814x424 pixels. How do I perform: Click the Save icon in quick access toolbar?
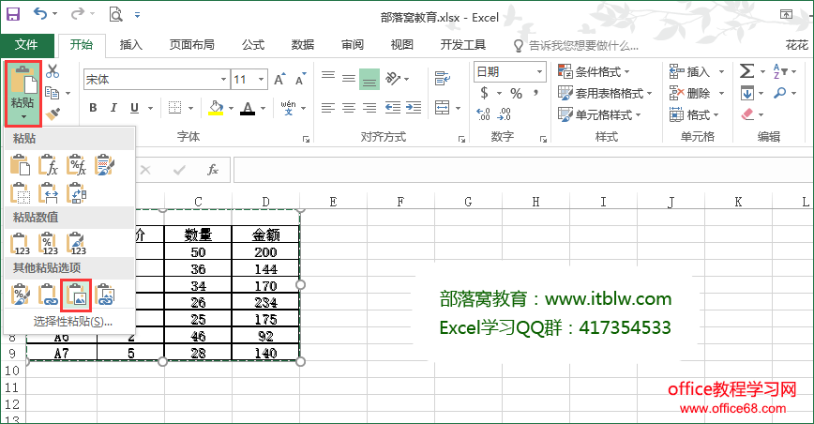[x=13, y=14]
